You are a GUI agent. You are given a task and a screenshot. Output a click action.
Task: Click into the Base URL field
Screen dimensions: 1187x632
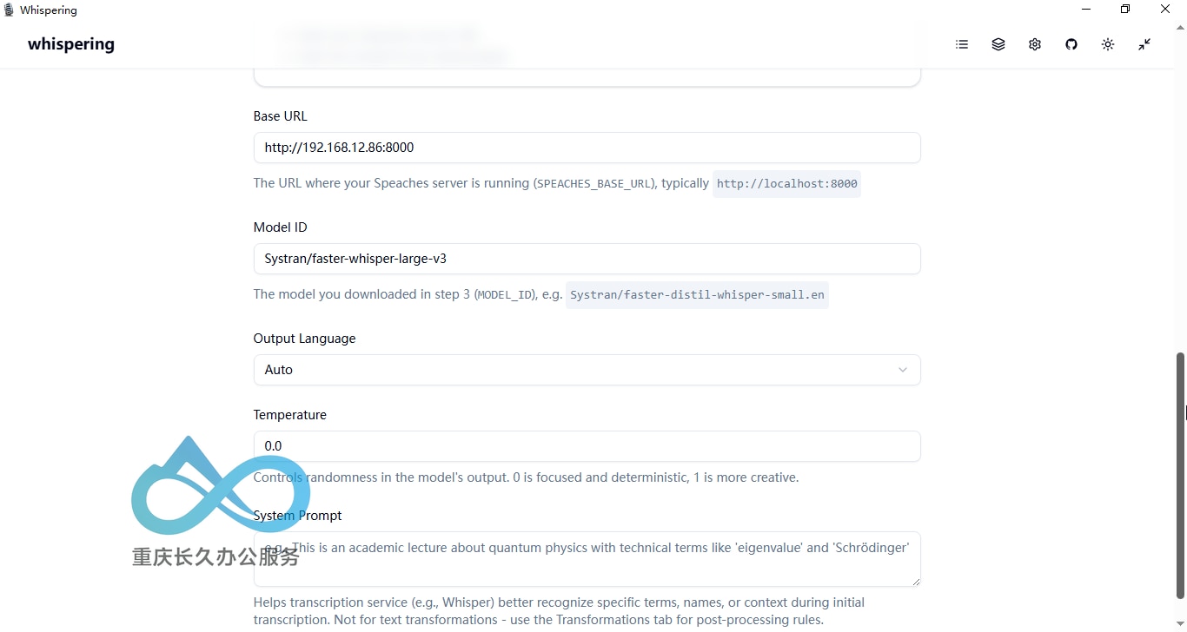(x=587, y=148)
